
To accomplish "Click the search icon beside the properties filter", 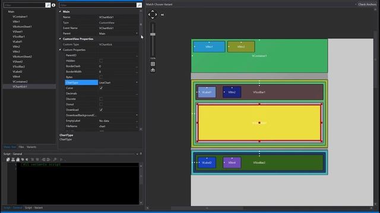I will 139,5.
